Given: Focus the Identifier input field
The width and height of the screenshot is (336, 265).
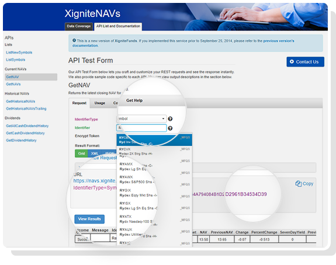Looking at the screenshot, I should [141, 128].
